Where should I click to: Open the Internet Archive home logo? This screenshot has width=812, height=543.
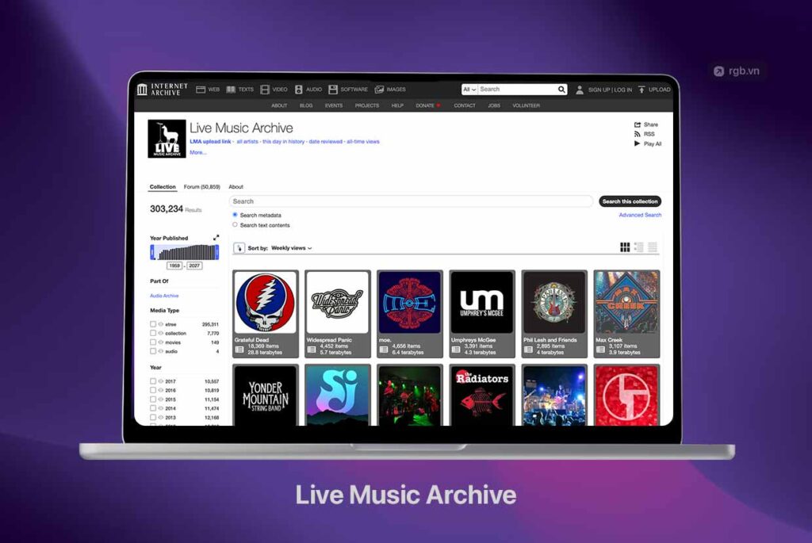click(x=162, y=89)
